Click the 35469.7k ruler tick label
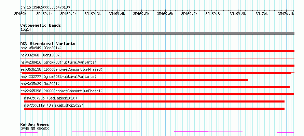 pyautogui.click(x=189, y=14)
